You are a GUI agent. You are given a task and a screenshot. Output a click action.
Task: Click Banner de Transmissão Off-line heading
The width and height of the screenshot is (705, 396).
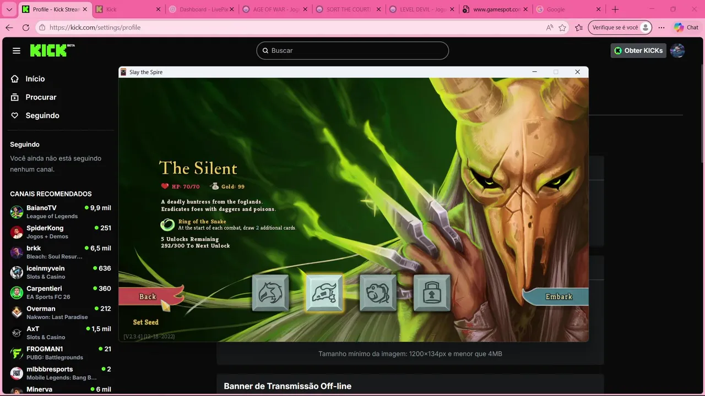tap(288, 386)
